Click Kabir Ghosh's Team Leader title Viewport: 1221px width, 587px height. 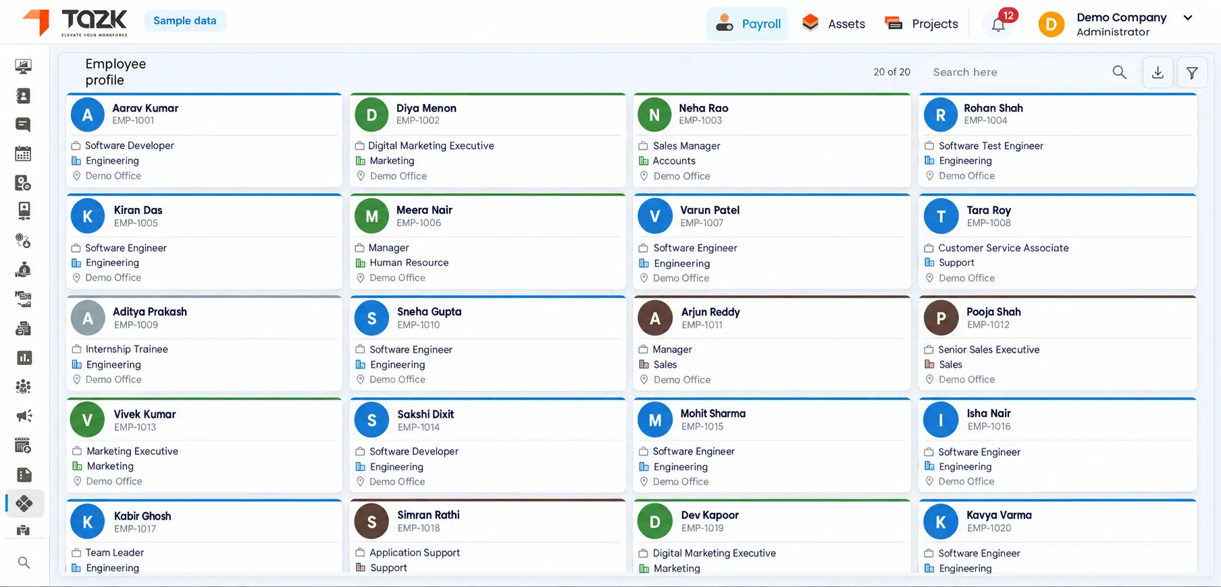pos(115,553)
